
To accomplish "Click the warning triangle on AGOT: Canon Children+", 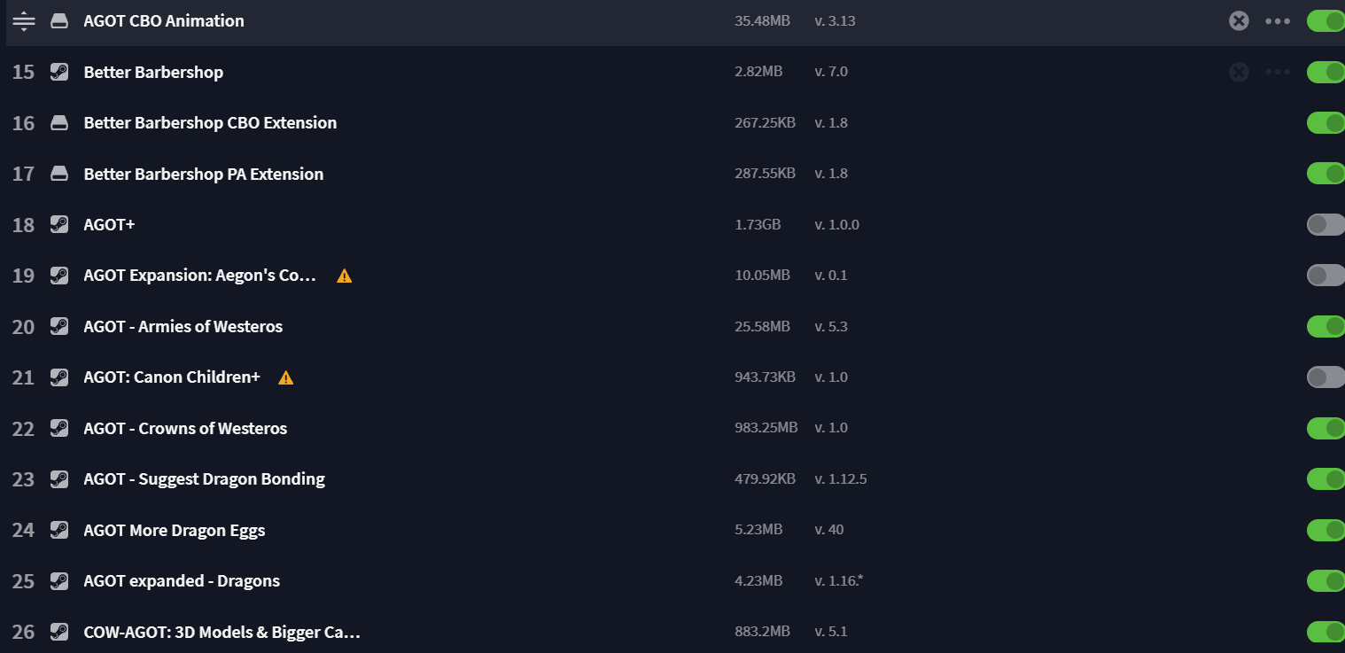I will click(285, 377).
